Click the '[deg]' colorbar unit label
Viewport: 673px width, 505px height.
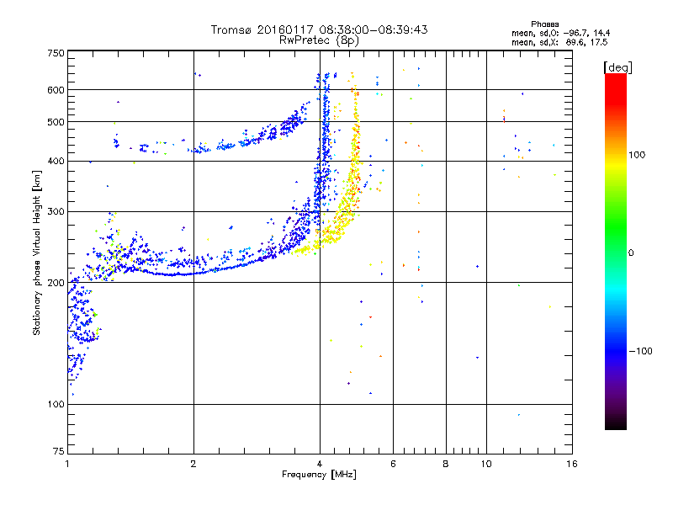tap(617, 67)
